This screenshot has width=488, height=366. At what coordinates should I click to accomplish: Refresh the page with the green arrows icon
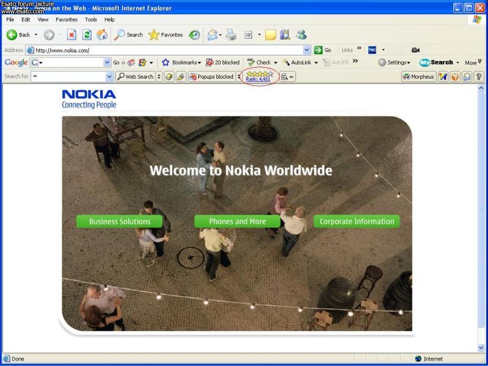[87, 35]
